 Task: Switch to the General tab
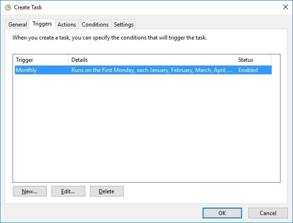[x=18, y=25]
